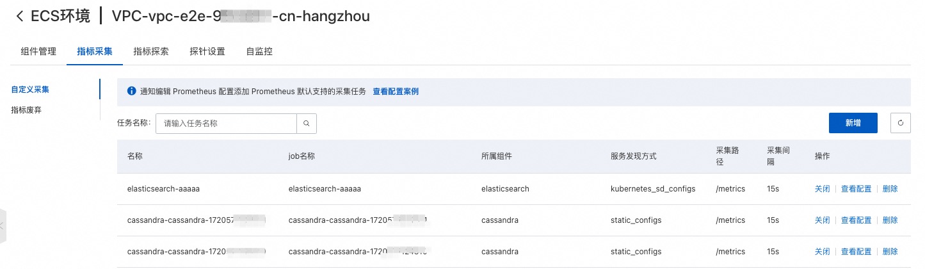Open the 组件管理 tab
The image size is (925, 269).
[38, 52]
